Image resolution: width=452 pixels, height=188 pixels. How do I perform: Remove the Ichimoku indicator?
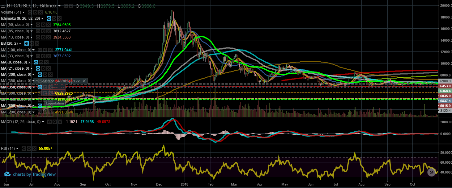click(59, 18)
